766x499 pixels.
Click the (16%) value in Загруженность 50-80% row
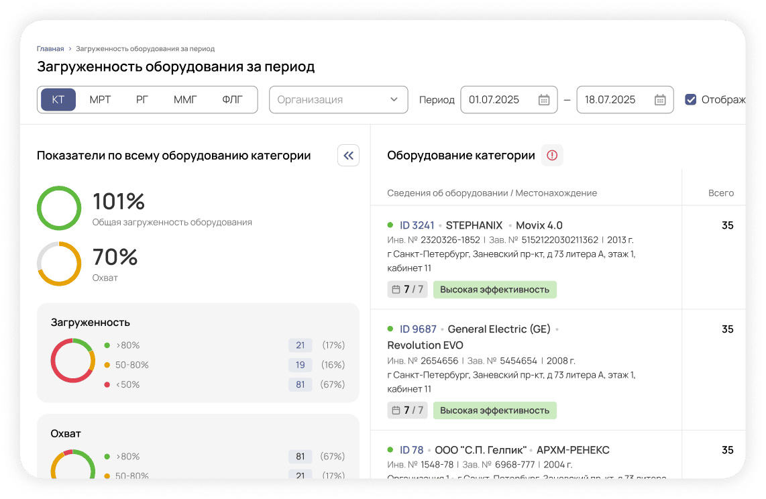(333, 365)
